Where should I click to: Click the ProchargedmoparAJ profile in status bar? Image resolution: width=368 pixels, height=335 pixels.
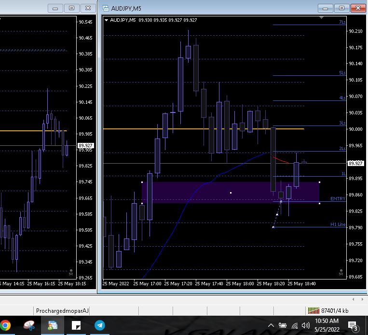coord(63,310)
